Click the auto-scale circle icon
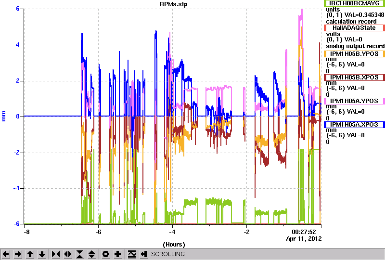 [x=105, y=254]
